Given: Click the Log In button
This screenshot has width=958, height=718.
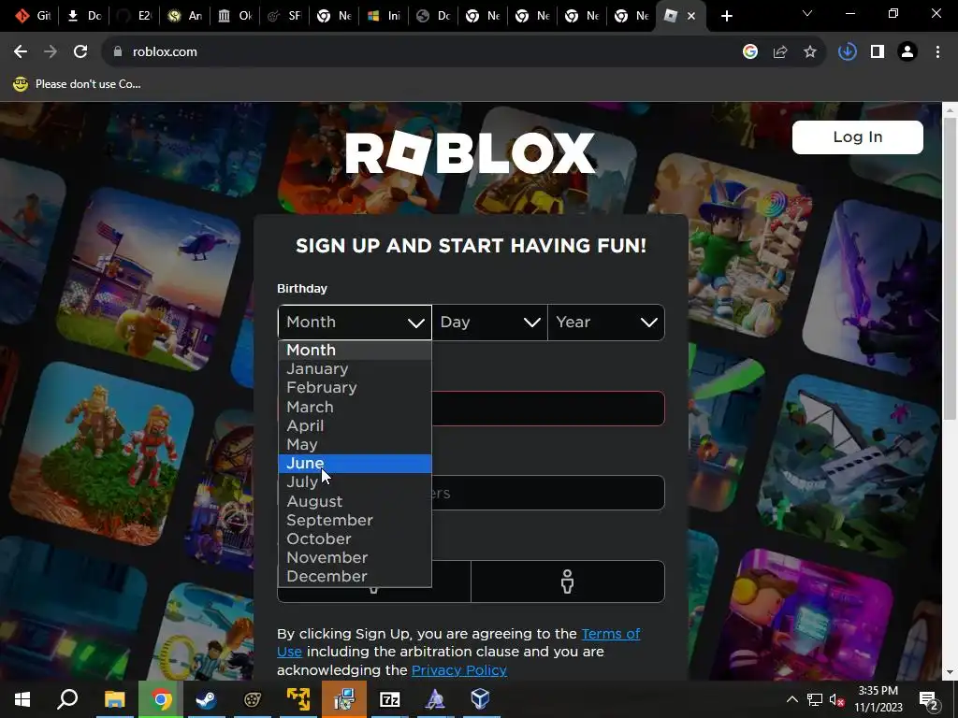Looking at the screenshot, I should click(857, 137).
